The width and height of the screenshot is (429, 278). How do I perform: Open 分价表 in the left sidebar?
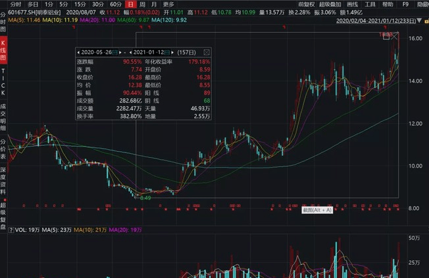(x=3, y=149)
